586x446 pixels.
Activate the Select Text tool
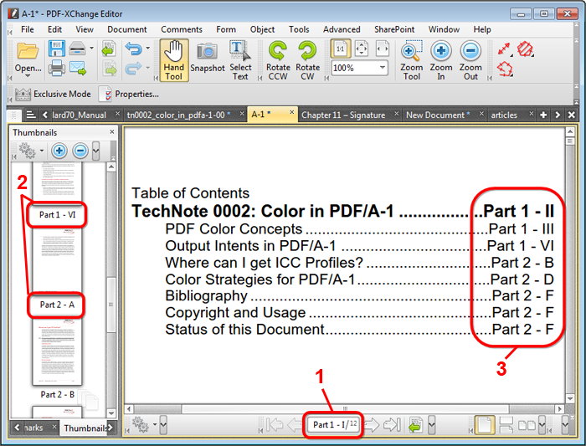240,59
